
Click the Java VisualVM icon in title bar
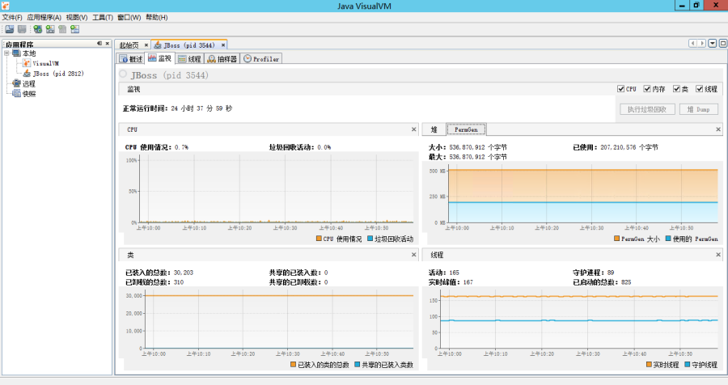(x=6, y=6)
